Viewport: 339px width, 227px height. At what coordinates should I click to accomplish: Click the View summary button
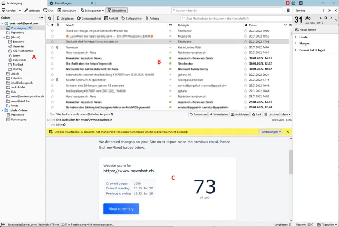[121, 209]
